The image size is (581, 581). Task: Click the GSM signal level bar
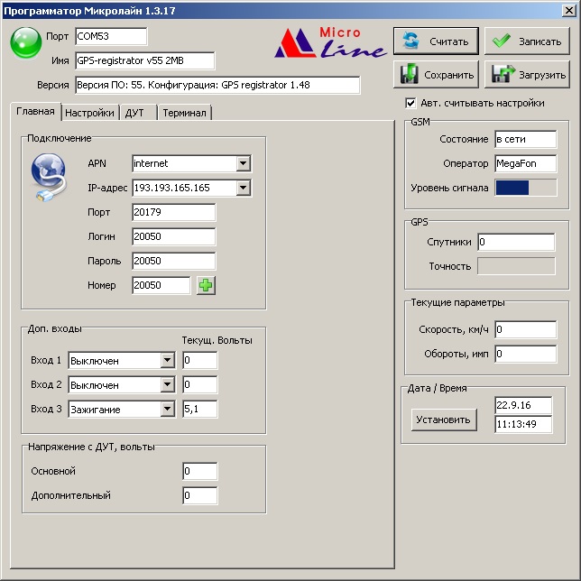pyautogui.click(x=524, y=188)
